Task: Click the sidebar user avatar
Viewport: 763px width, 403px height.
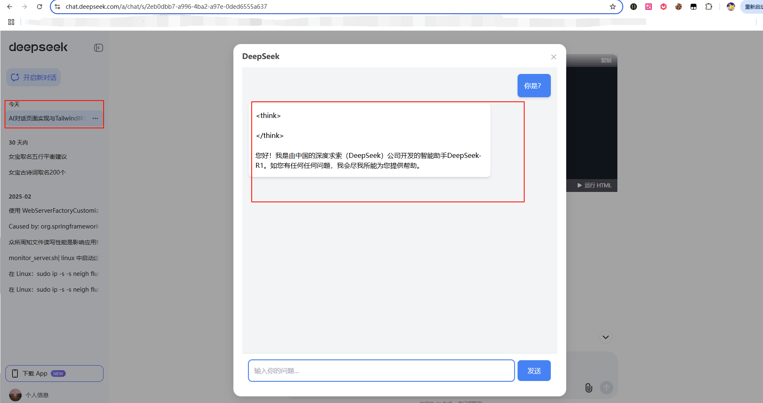Action: [x=15, y=395]
